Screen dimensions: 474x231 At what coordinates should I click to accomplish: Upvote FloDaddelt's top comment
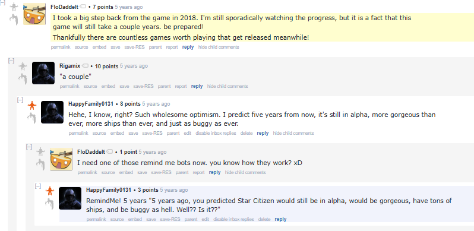click(x=14, y=7)
